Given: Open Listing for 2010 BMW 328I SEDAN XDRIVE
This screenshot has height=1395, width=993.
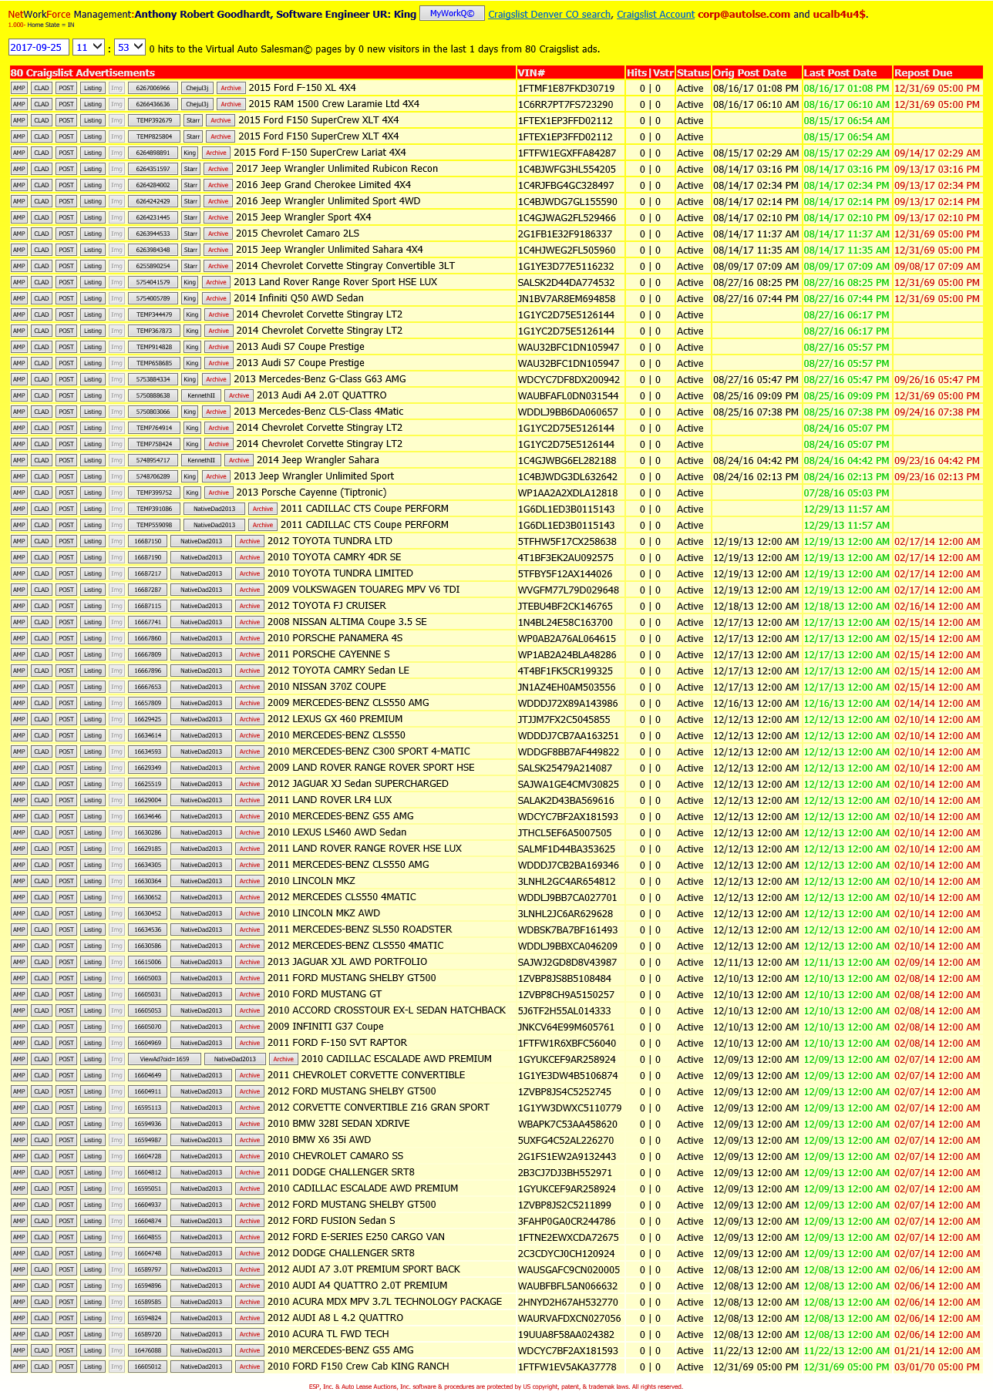Looking at the screenshot, I should (93, 1124).
